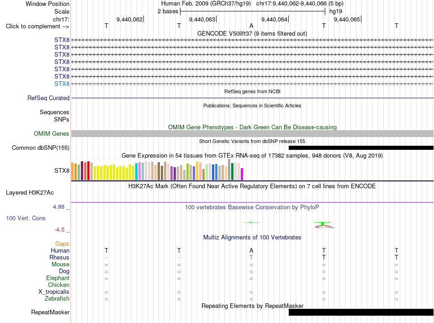Image resolution: width=434 pixels, height=323 pixels.
Task: Click the 9,440,065 coordinate label
Action: pyautogui.click(x=347, y=19)
